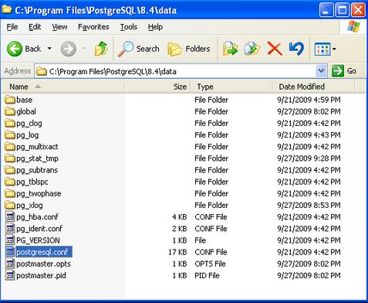Click the 17 KB size value
This screenshot has height=303, width=368.
pos(177,252)
